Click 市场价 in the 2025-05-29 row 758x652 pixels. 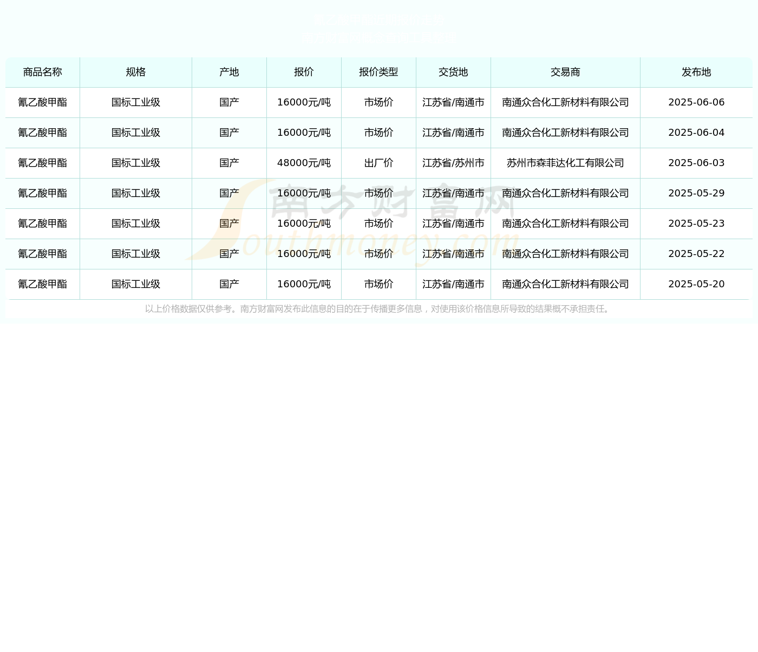pos(378,193)
